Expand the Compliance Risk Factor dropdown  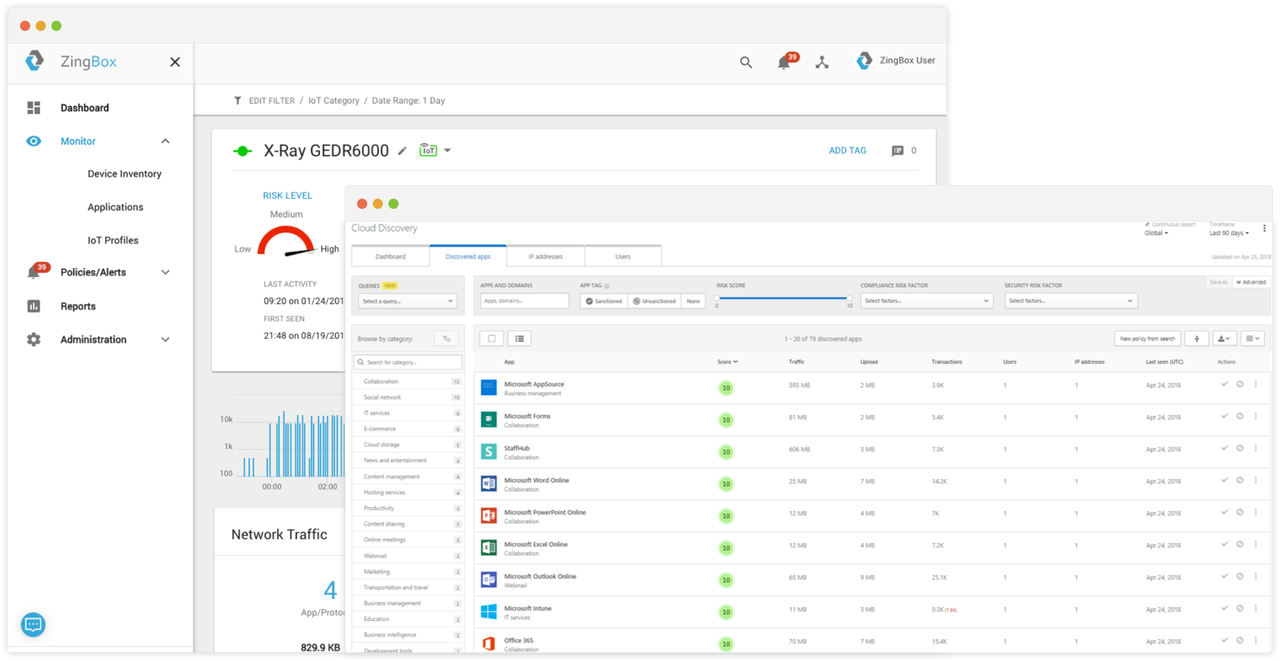pyautogui.click(x=926, y=301)
